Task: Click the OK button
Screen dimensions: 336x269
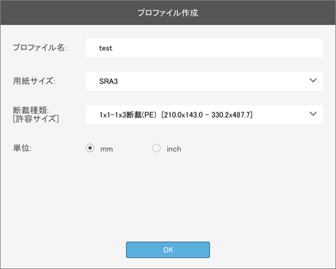Action: tap(168, 250)
